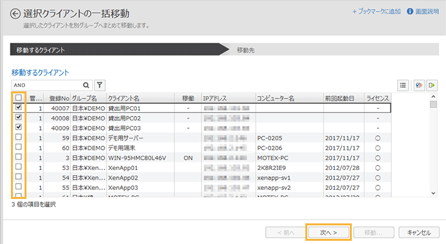Image resolution: width=446 pixels, height=244 pixels.
Task: Click the キャンセル button
Action: coord(419,232)
